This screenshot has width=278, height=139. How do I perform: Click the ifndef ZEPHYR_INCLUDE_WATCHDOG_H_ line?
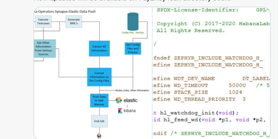coord(208,58)
